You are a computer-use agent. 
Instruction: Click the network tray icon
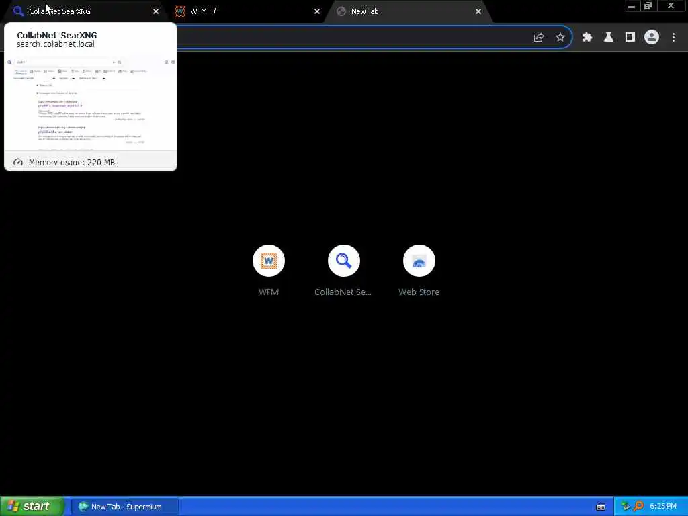point(626,507)
